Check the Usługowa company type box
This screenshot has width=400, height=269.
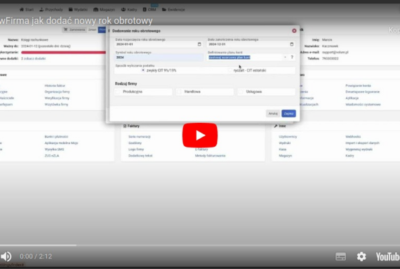241,91
